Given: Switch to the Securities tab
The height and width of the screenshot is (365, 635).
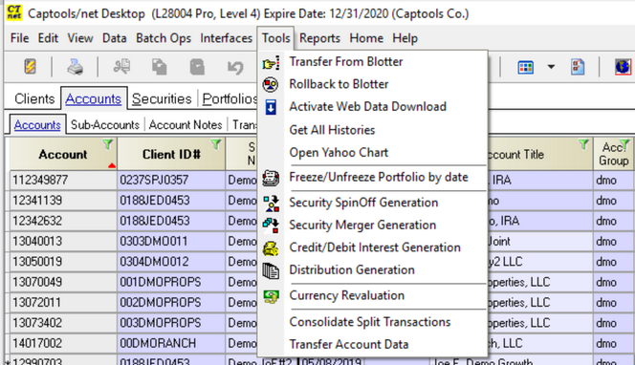Looking at the screenshot, I should pyautogui.click(x=162, y=98).
